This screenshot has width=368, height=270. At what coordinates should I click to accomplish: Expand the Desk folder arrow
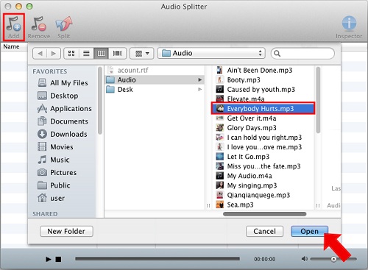click(200, 90)
